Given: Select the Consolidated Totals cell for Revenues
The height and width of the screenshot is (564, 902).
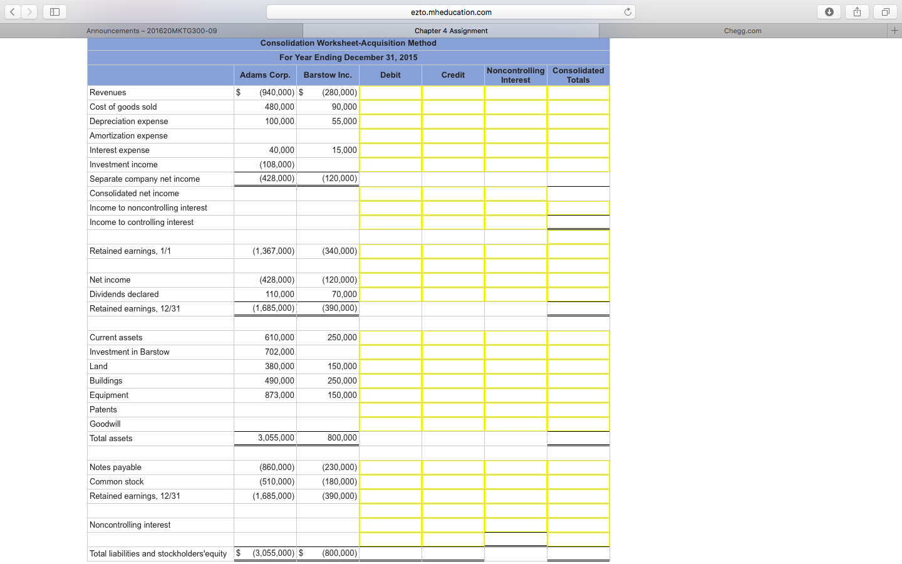Looking at the screenshot, I should coord(578,93).
